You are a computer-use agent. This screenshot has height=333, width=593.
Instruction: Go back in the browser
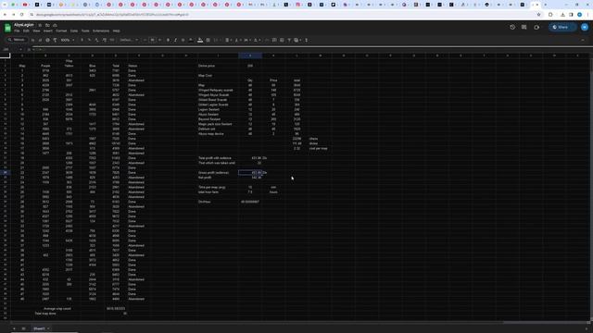click(x=5, y=15)
